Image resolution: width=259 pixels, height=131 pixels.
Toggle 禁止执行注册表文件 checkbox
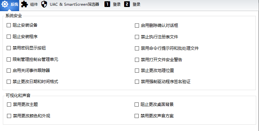point(137,37)
